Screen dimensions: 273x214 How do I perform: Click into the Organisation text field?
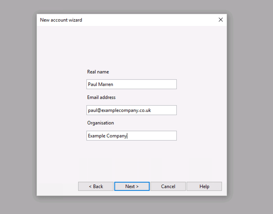[x=132, y=136]
